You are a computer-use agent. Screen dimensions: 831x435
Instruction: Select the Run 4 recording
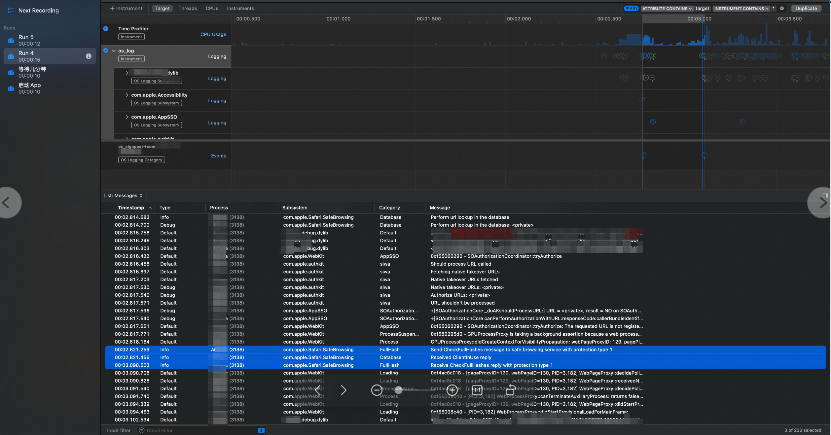50,56
